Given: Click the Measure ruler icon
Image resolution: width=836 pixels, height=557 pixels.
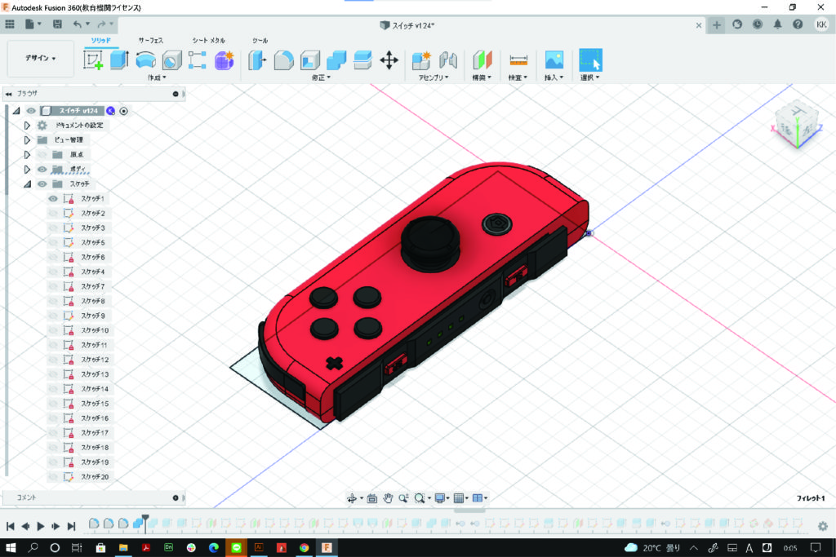Looking at the screenshot, I should 518,60.
